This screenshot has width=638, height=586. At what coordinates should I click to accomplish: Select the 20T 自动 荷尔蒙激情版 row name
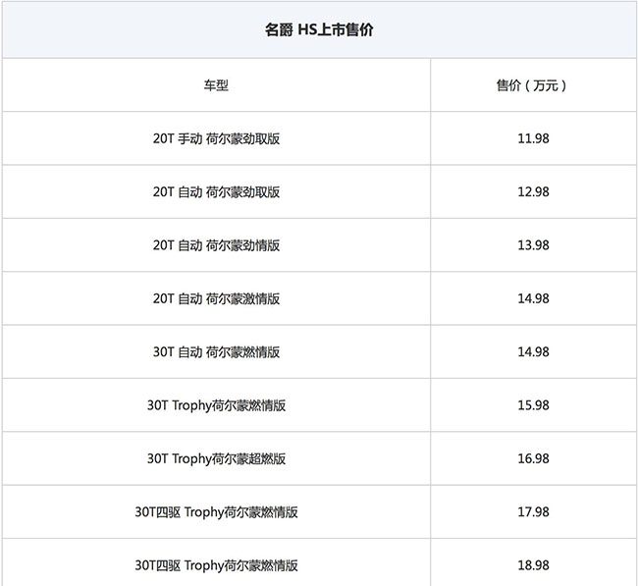(216, 298)
